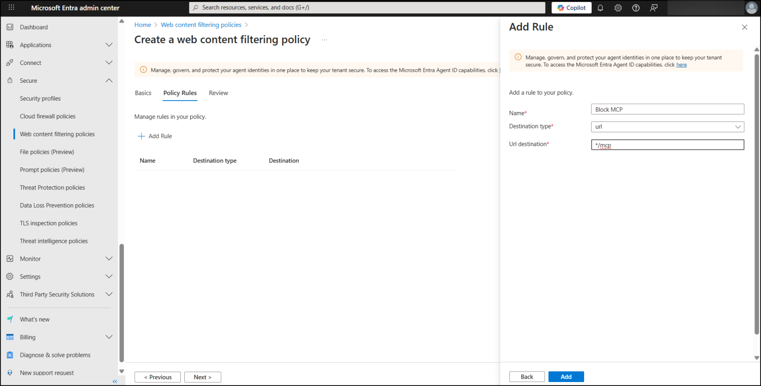Click the Add button in Add Rule panel
761x386 pixels.
click(x=566, y=377)
